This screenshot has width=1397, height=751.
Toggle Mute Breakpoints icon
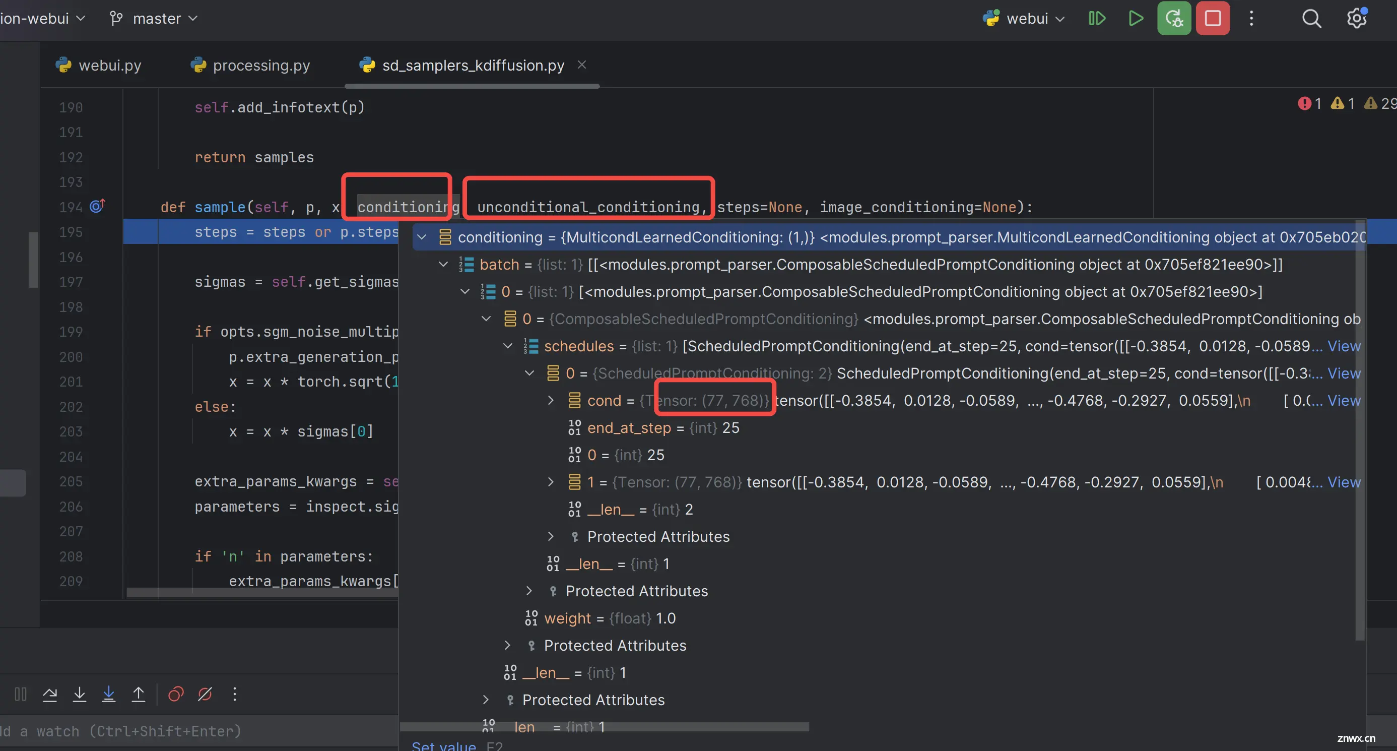205,694
